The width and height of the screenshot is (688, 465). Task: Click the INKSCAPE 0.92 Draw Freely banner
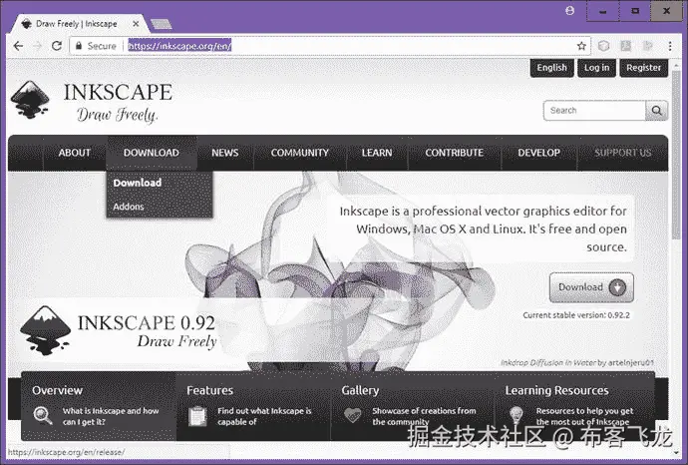pos(119,331)
